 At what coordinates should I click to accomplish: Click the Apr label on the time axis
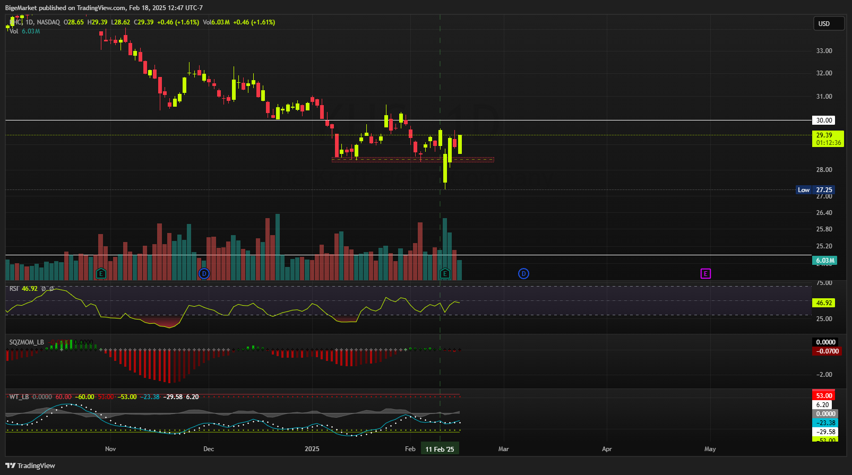(x=607, y=449)
